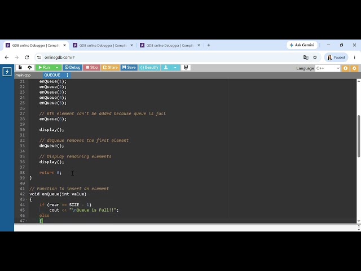Open the QUEUE tab three-dot menu

[x=68, y=75]
